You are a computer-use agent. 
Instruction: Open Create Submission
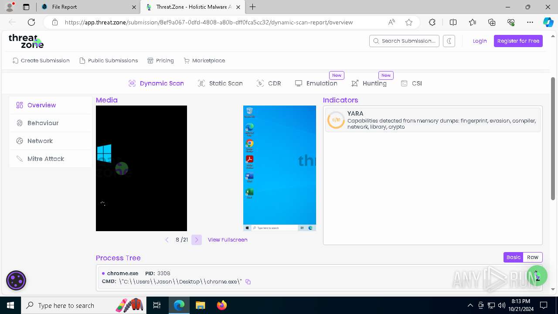[x=41, y=61]
